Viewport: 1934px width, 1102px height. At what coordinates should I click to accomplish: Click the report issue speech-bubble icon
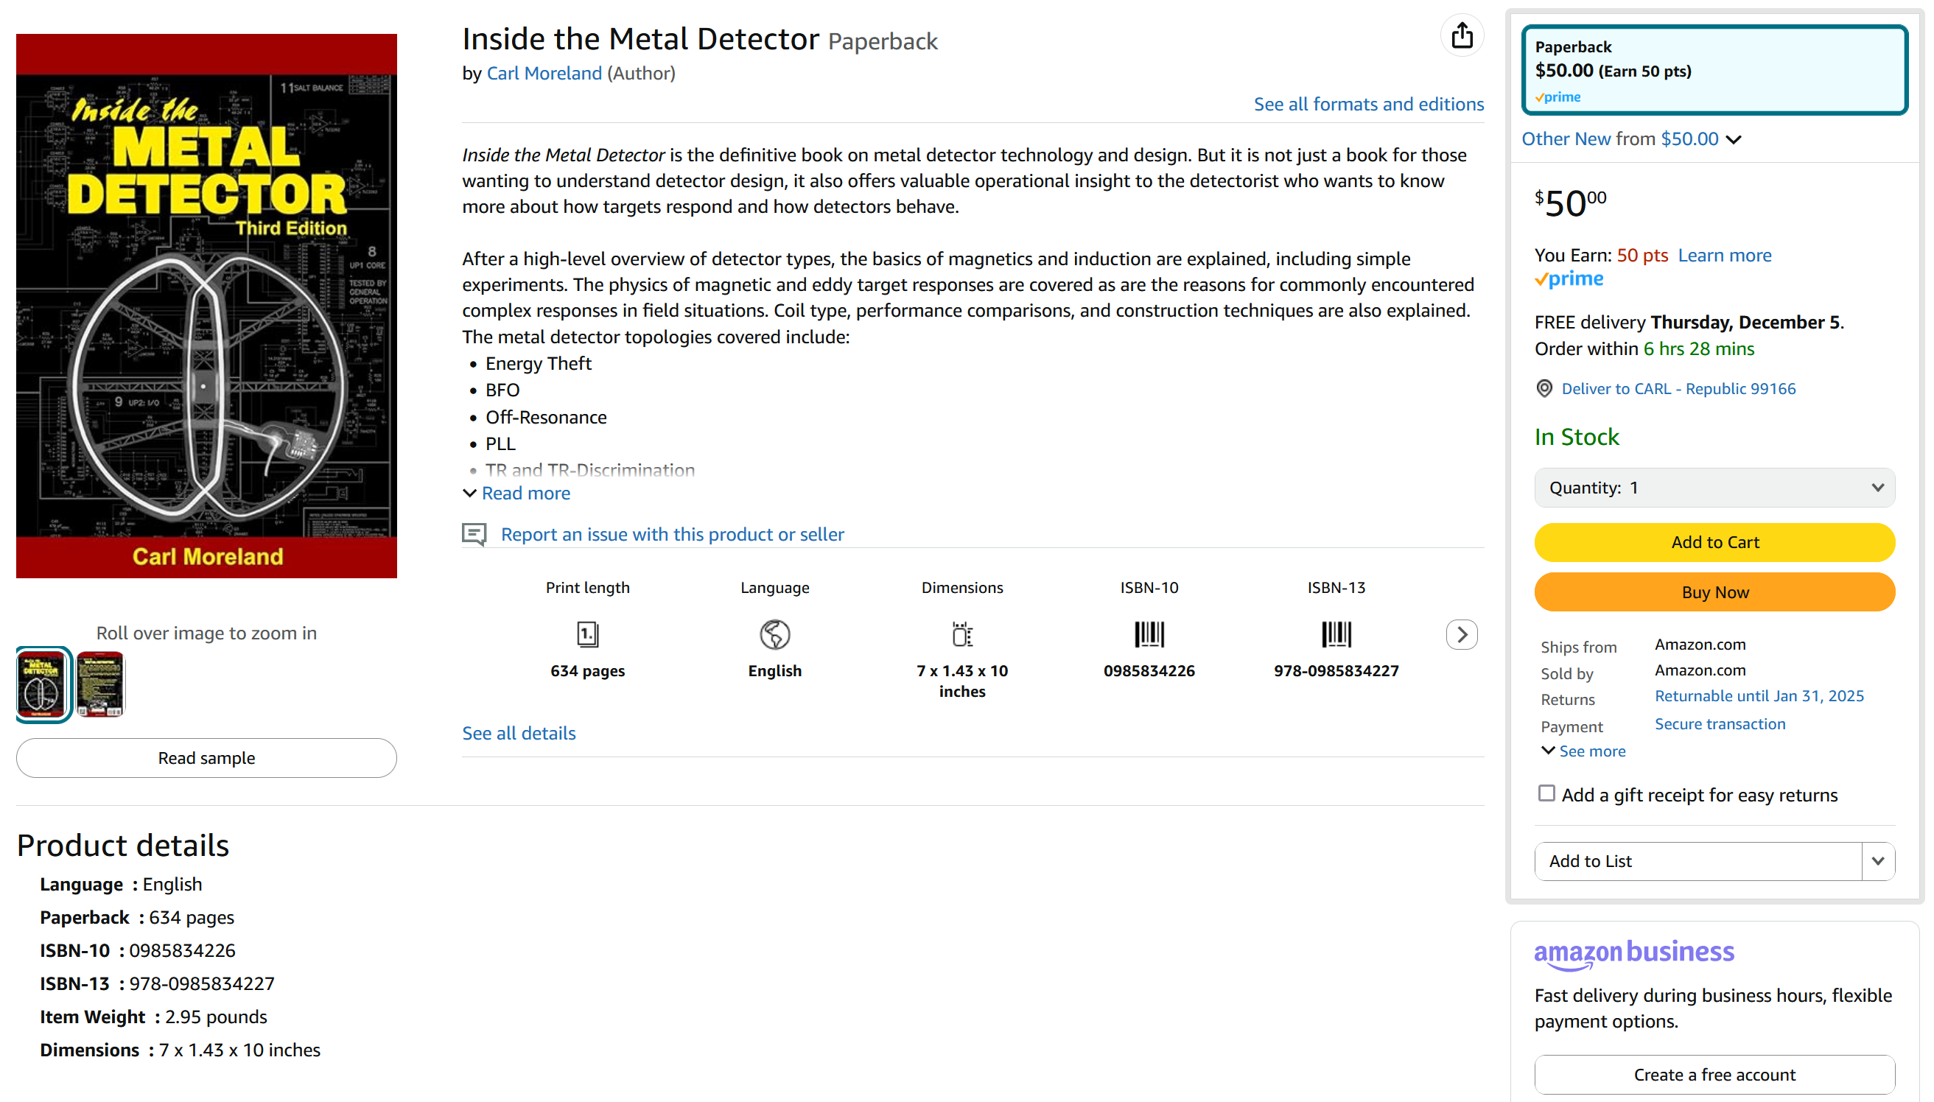click(x=474, y=534)
